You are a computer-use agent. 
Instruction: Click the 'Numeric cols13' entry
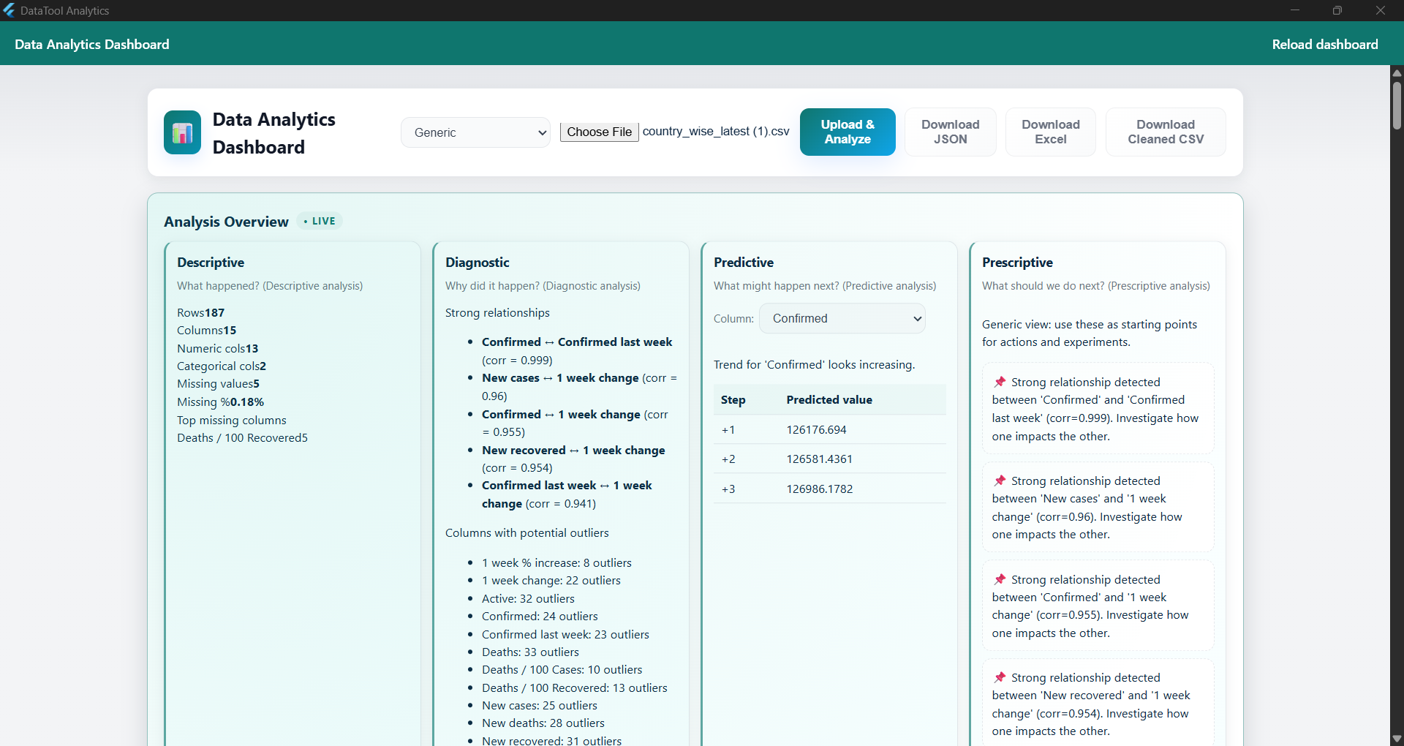click(218, 348)
